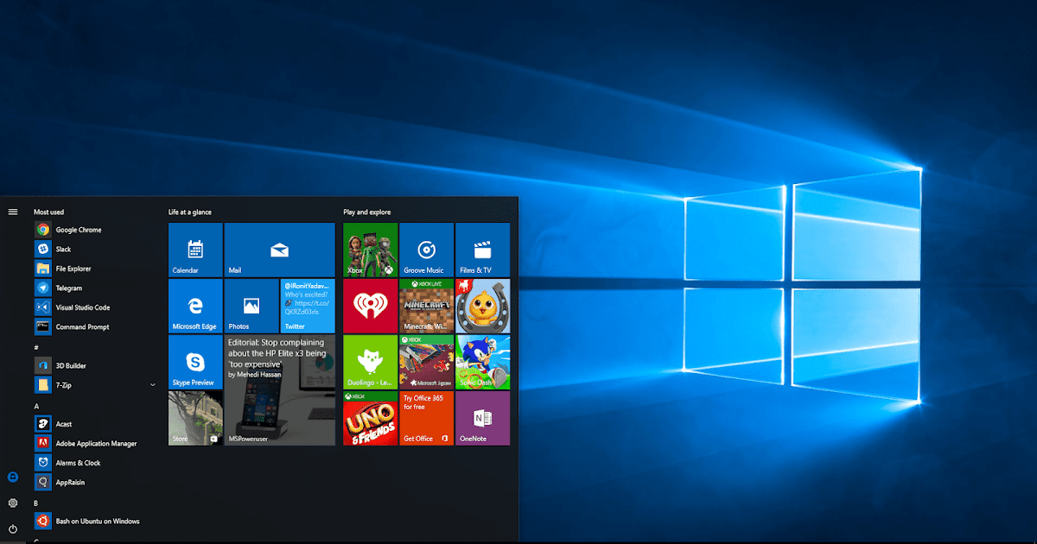Launch Adobe Application Manager
The image size is (1037, 544).
[x=95, y=443]
